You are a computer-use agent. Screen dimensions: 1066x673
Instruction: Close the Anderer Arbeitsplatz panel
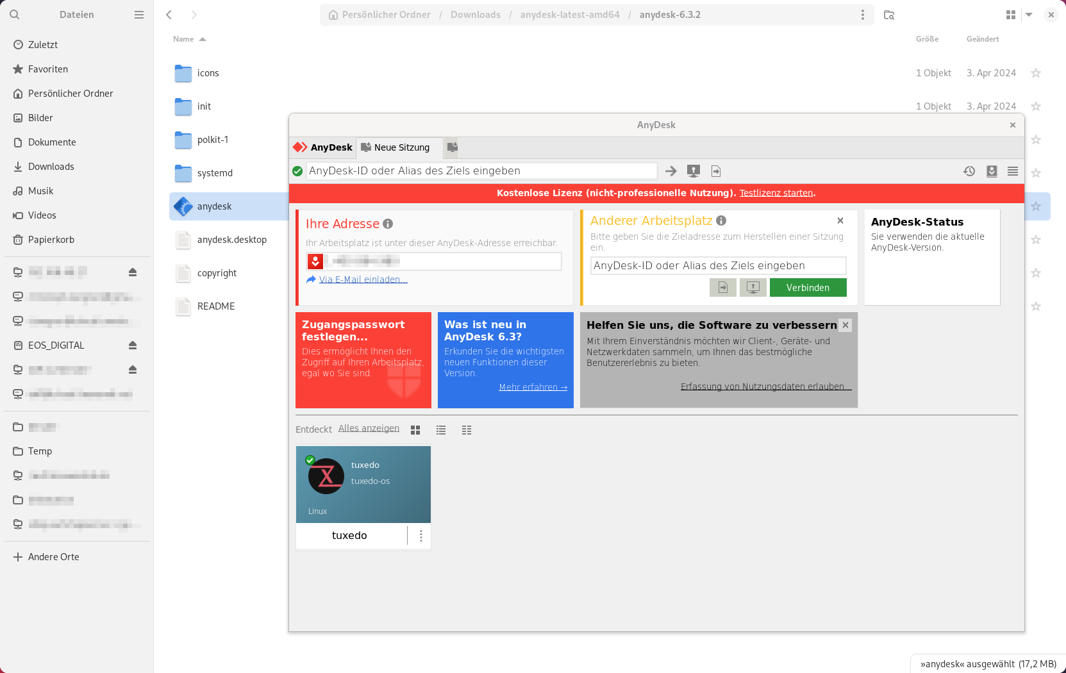coord(840,220)
